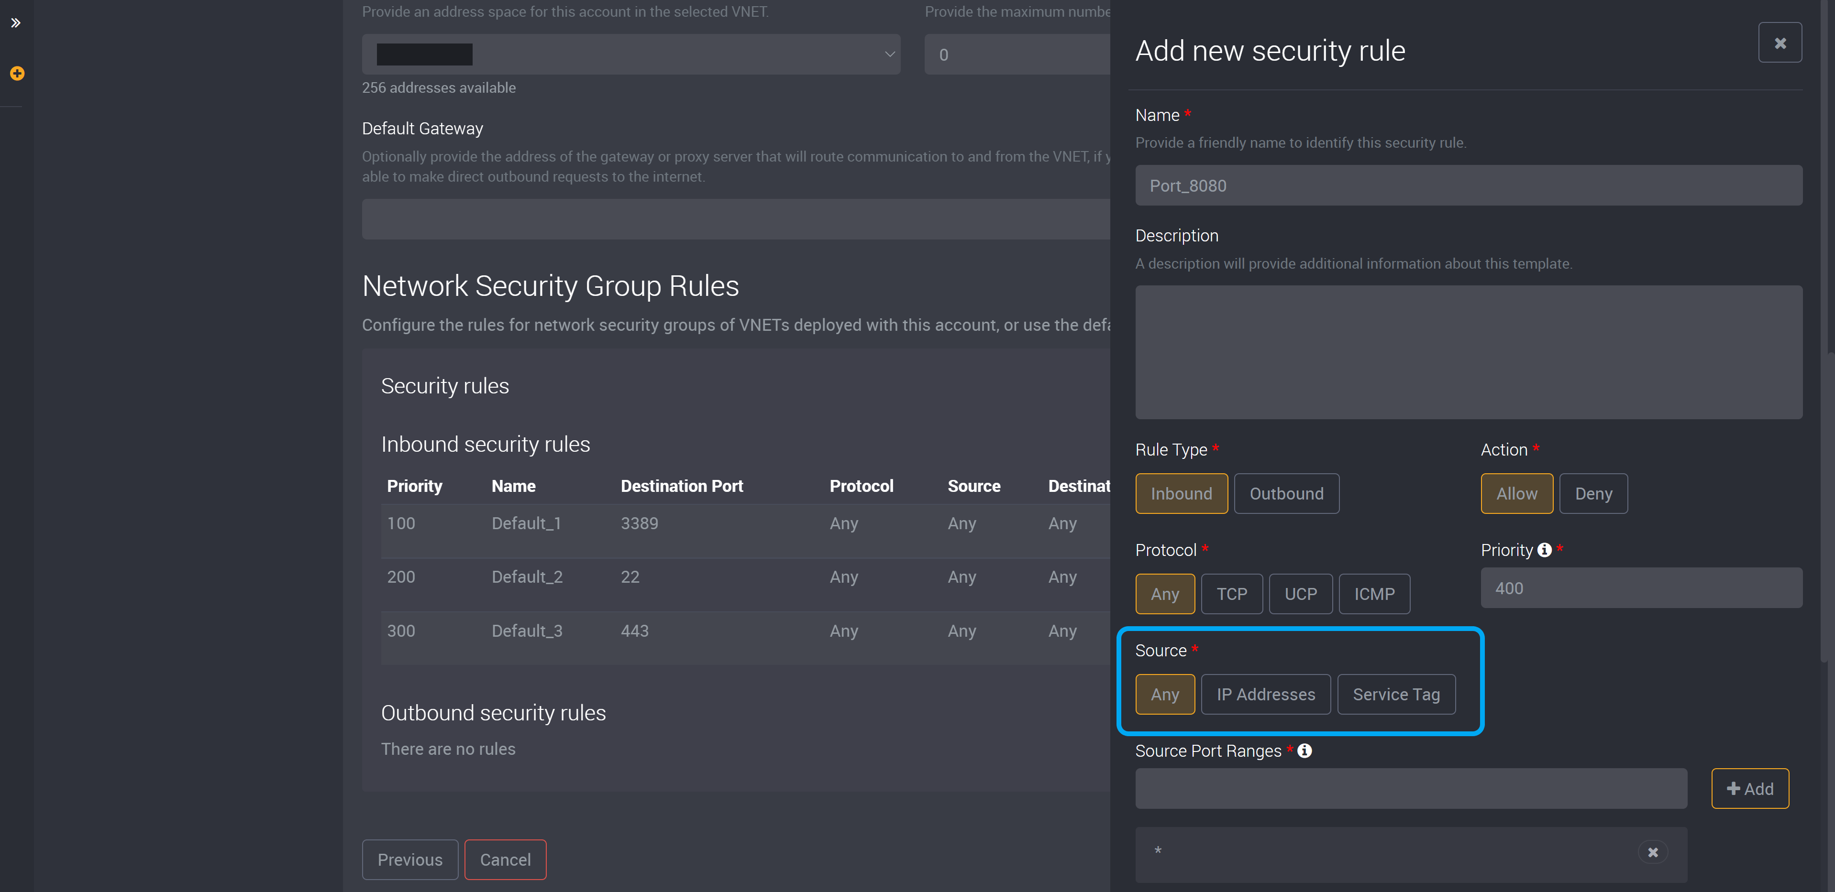This screenshot has height=892, width=1835.
Task: Close the Add new security rule panel
Action: coord(1780,43)
